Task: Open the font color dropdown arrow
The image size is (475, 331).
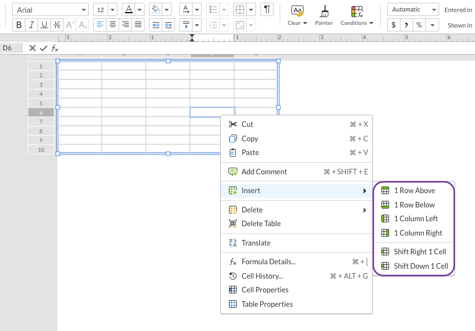Action: pyautogui.click(x=140, y=10)
